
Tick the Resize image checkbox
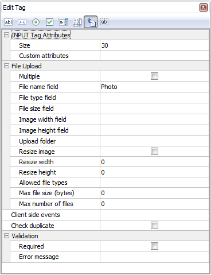[x=154, y=152]
